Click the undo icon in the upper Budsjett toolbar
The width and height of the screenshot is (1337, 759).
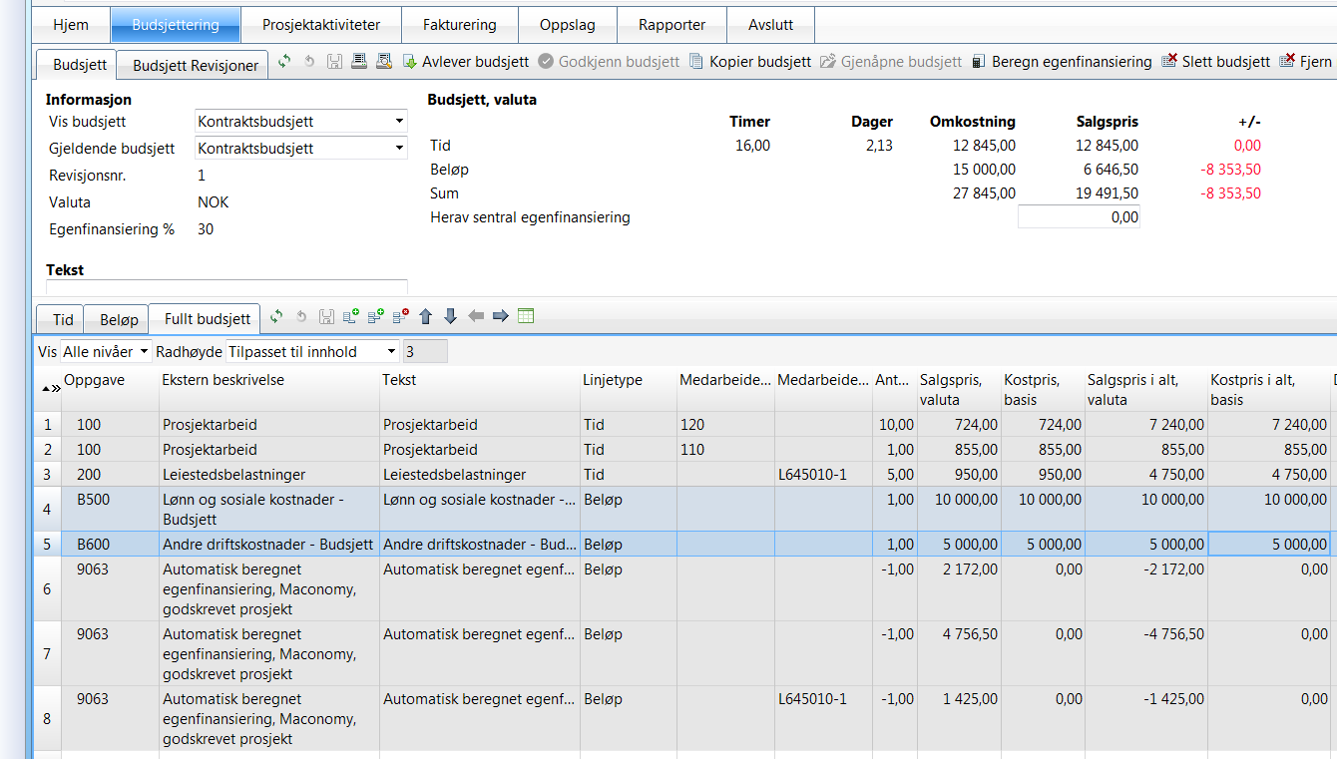[x=309, y=62]
